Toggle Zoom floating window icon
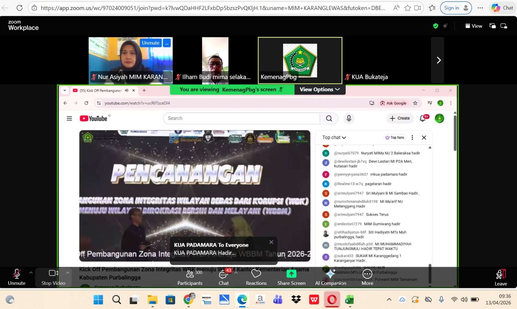This screenshot has height=309, width=517. click(x=492, y=26)
